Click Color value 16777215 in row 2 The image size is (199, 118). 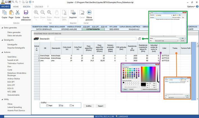(x=165, y=58)
